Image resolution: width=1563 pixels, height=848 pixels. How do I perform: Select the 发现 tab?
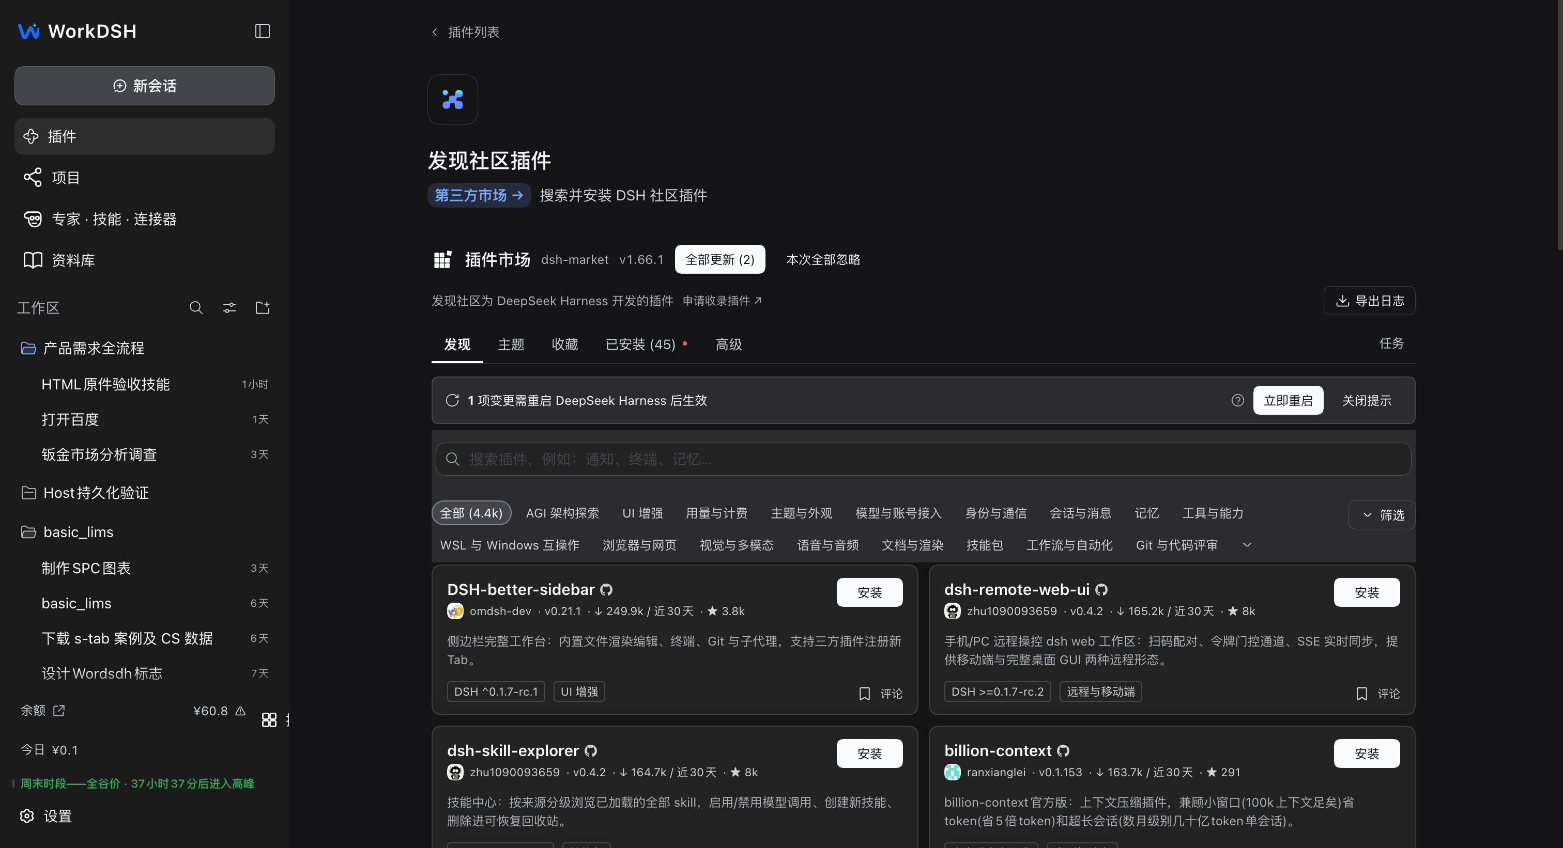coord(457,344)
